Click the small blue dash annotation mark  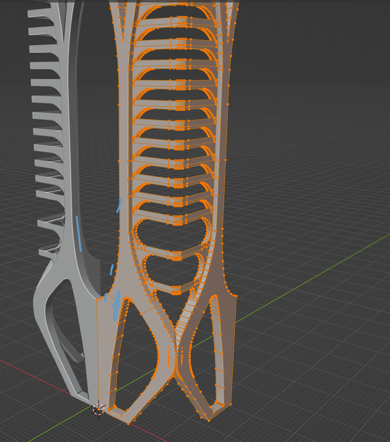(x=111, y=270)
